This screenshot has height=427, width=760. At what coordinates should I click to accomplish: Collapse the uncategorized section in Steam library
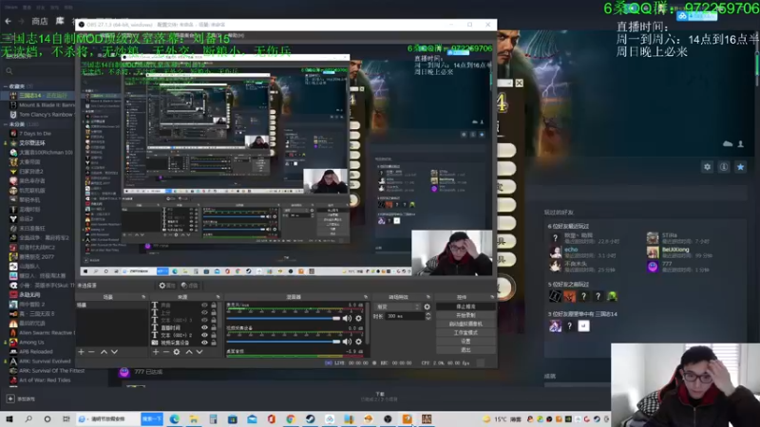point(6,124)
